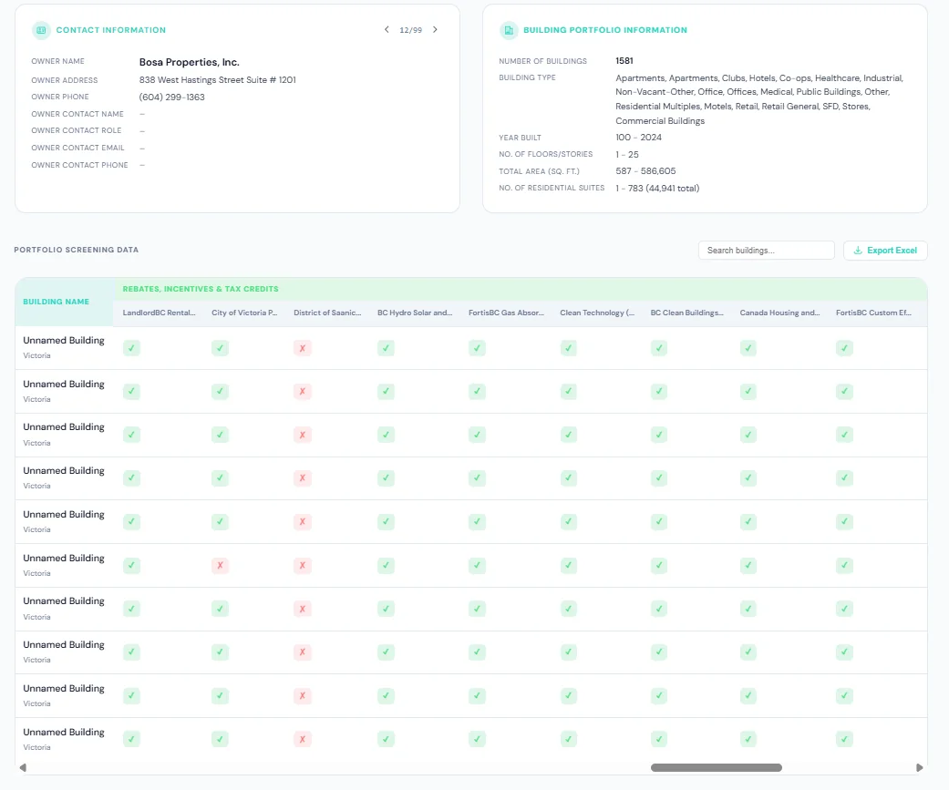Click the building type list starting Apartments
This screenshot has width=949, height=790.
[x=759, y=99]
